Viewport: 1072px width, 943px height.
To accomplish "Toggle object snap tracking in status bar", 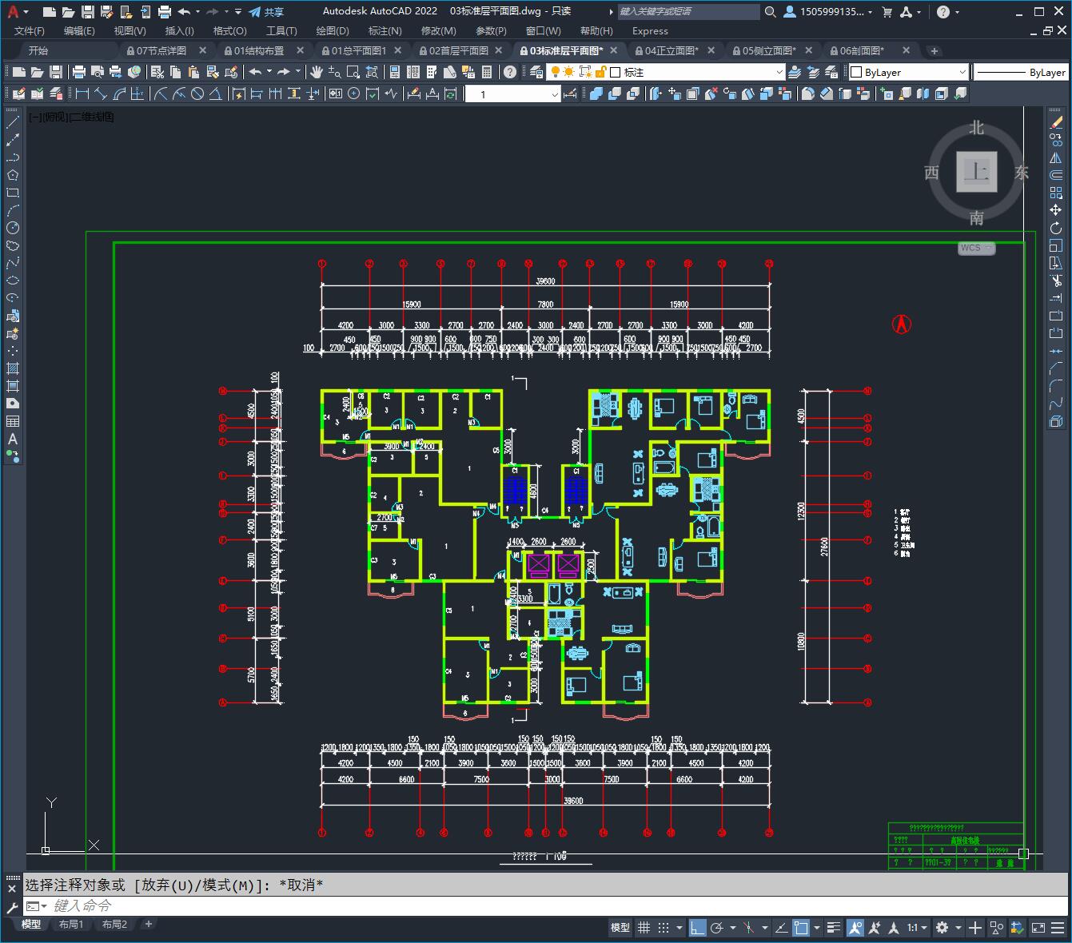I will click(x=780, y=928).
